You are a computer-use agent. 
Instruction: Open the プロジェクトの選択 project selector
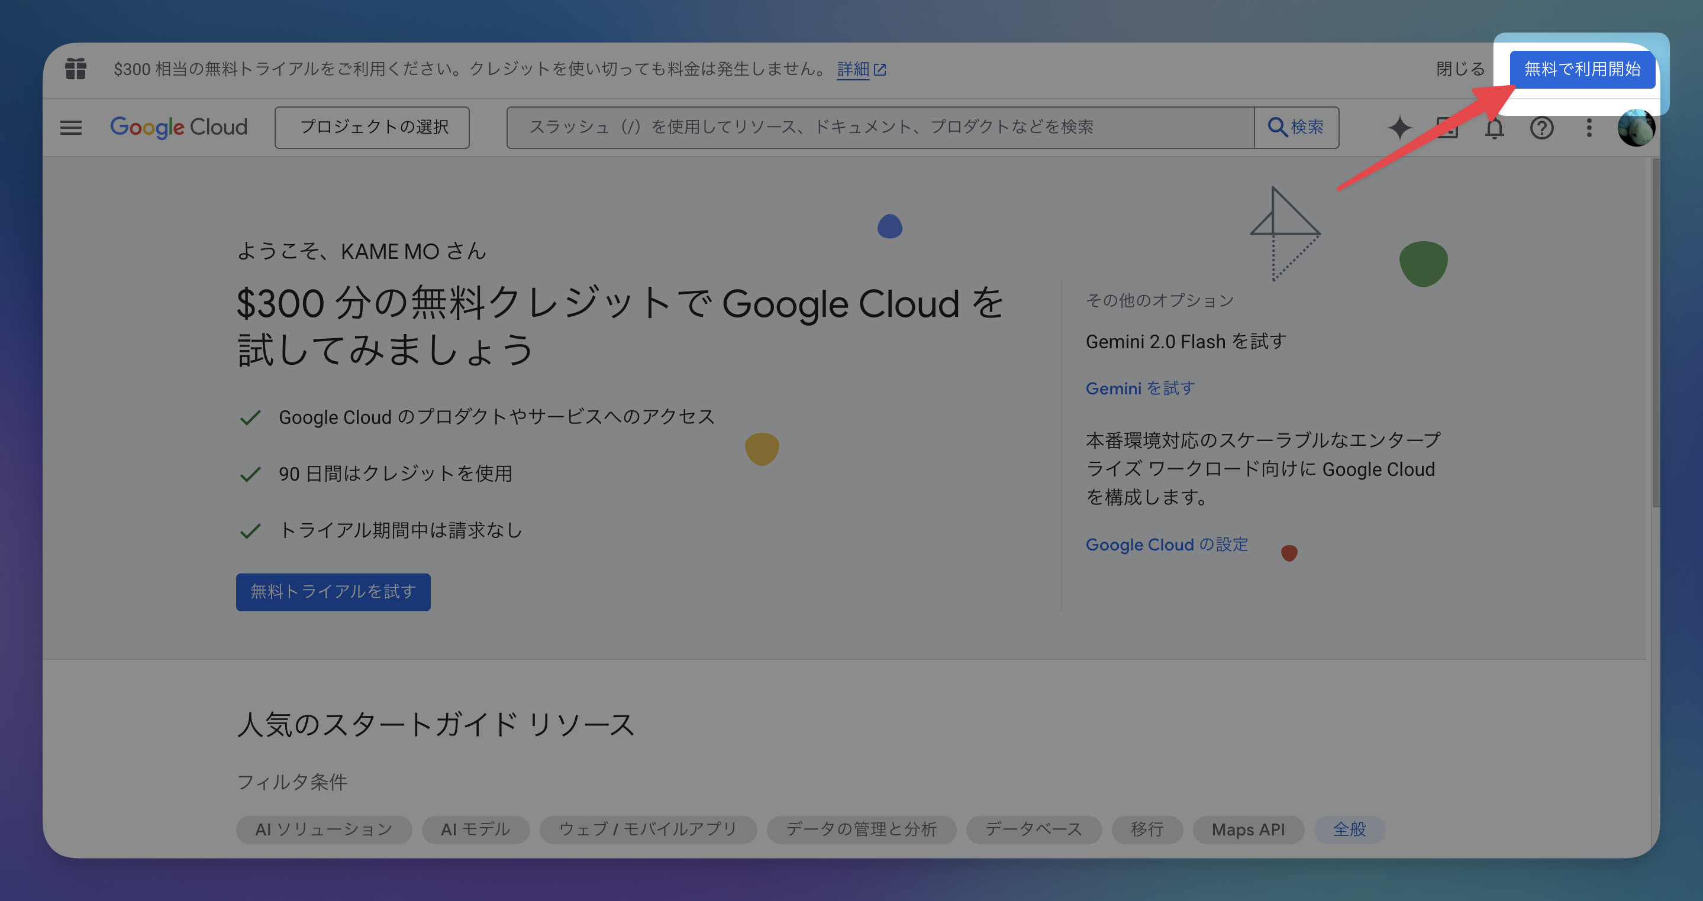click(372, 127)
